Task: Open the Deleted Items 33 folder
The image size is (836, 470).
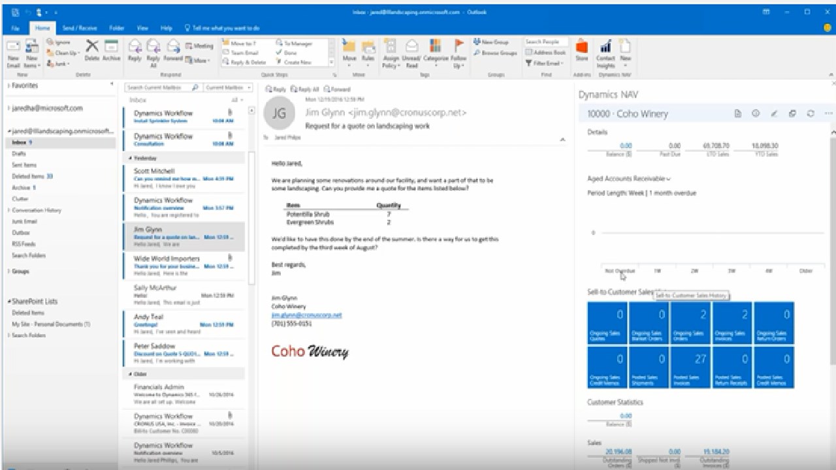Action: click(x=32, y=176)
